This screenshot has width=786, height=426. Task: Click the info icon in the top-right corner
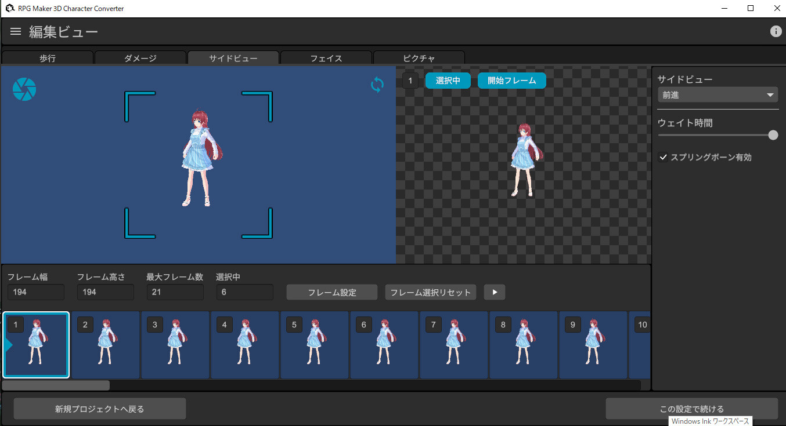pyautogui.click(x=776, y=31)
